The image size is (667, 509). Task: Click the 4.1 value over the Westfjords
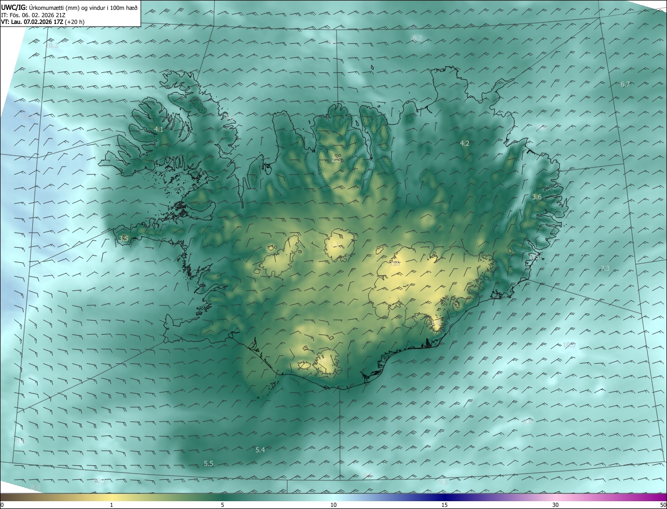159,129
